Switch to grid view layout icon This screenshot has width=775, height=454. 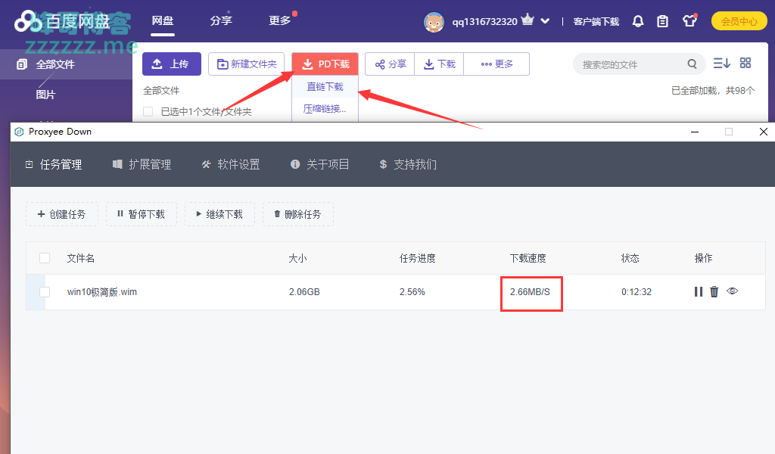745,64
